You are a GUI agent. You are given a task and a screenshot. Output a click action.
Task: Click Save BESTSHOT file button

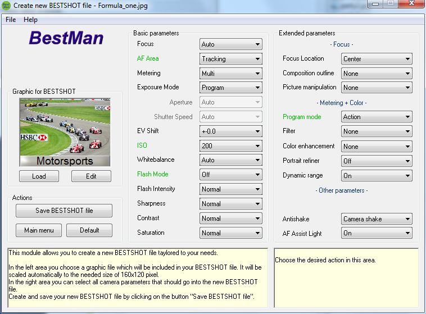(x=64, y=211)
